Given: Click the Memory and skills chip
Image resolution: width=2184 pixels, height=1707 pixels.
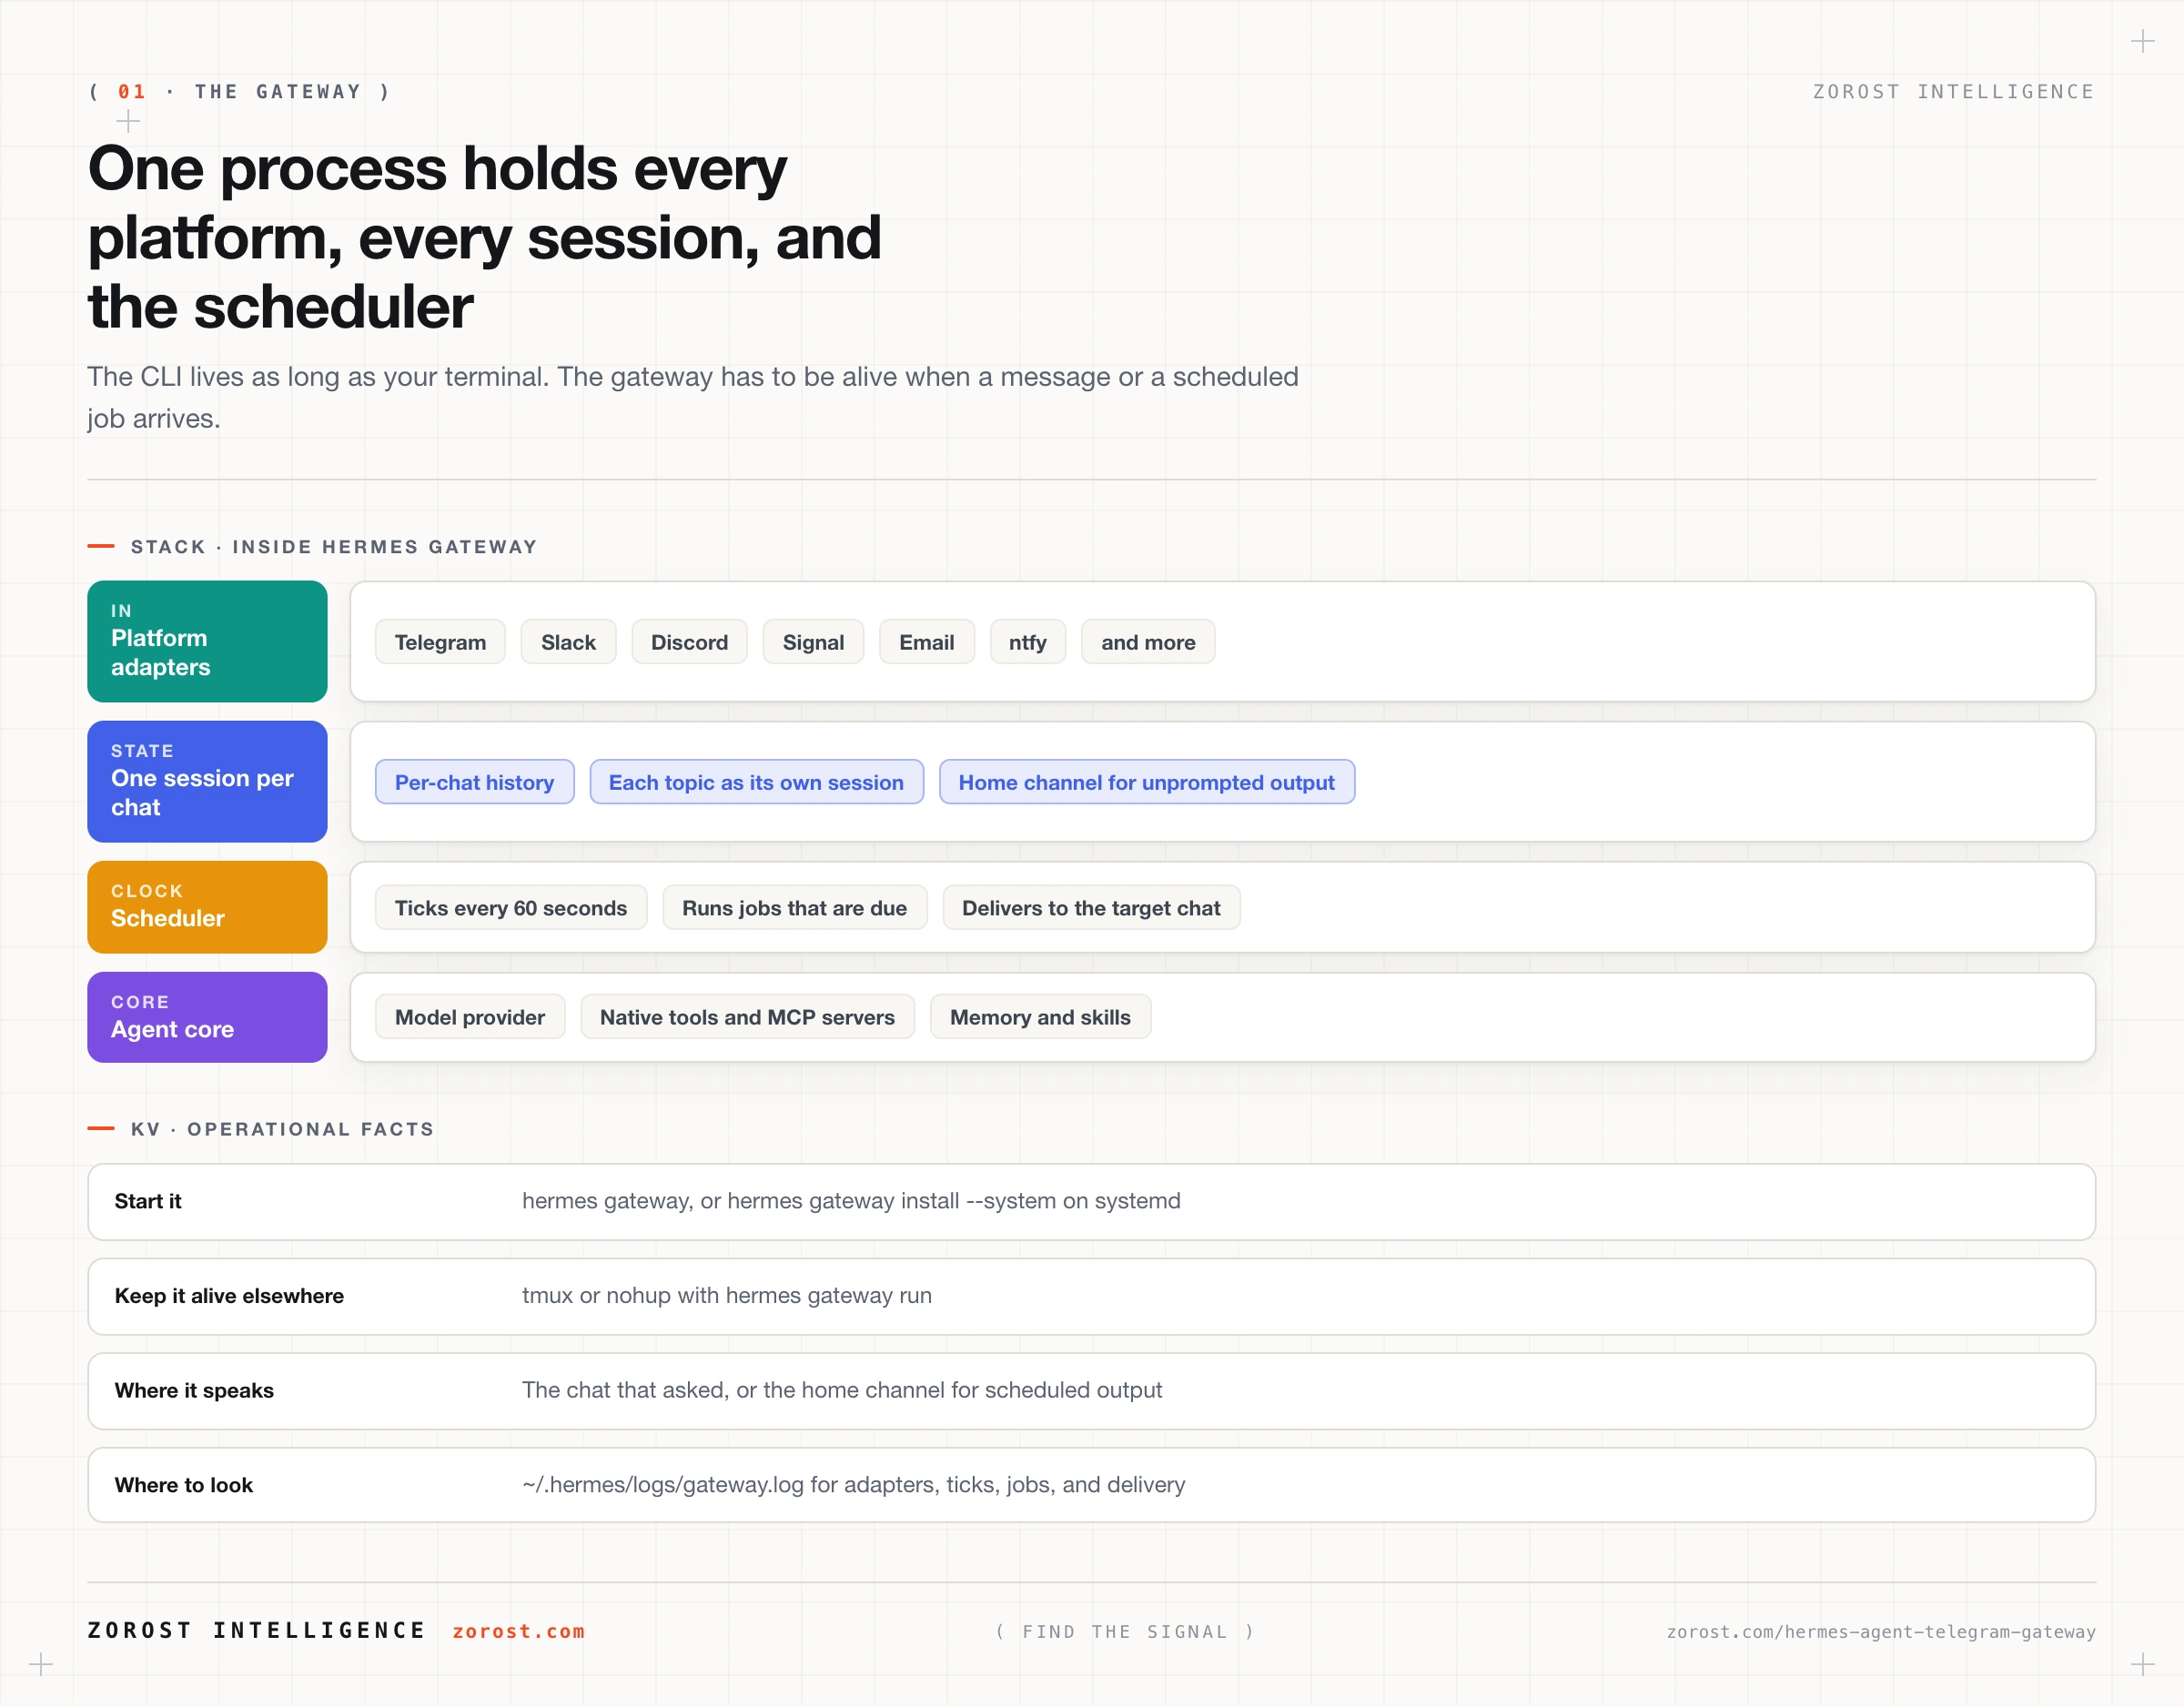Looking at the screenshot, I should tap(1040, 1017).
